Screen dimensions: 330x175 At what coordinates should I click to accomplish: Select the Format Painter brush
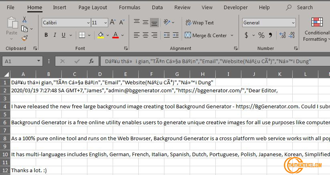point(24,38)
